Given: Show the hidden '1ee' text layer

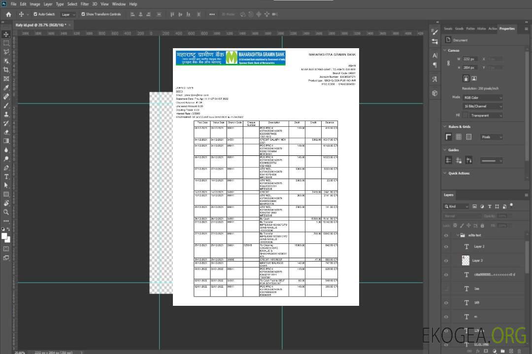Looking at the screenshot, I should click(446, 289).
